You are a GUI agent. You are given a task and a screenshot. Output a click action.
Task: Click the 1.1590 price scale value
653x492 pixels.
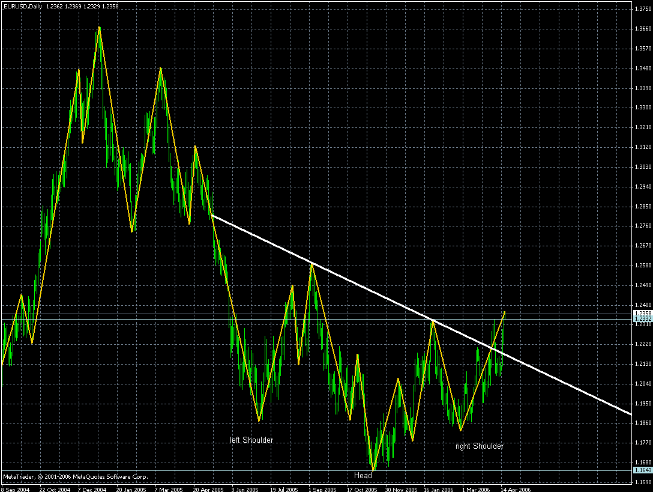(x=643, y=482)
